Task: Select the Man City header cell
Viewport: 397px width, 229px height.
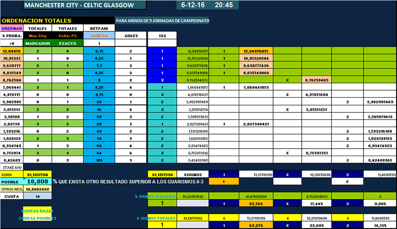Action: point(37,36)
